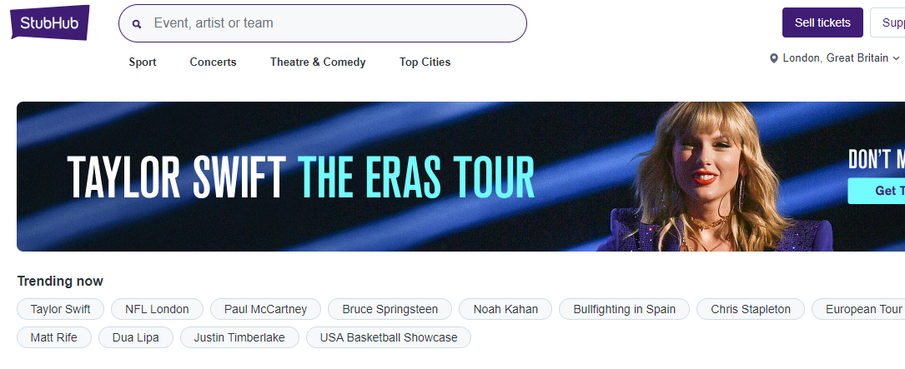The width and height of the screenshot is (905, 369).
Task: Select the Chris Stapleton trending chip
Action: 750,309
